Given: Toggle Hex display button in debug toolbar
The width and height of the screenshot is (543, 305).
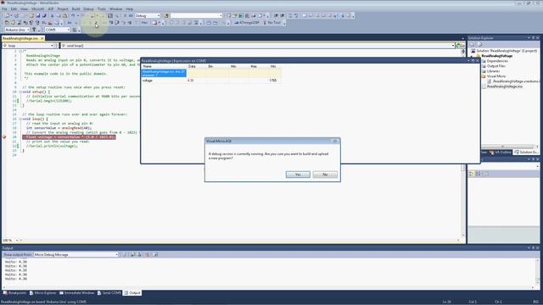Looking at the screenshot, I should tap(144, 23).
